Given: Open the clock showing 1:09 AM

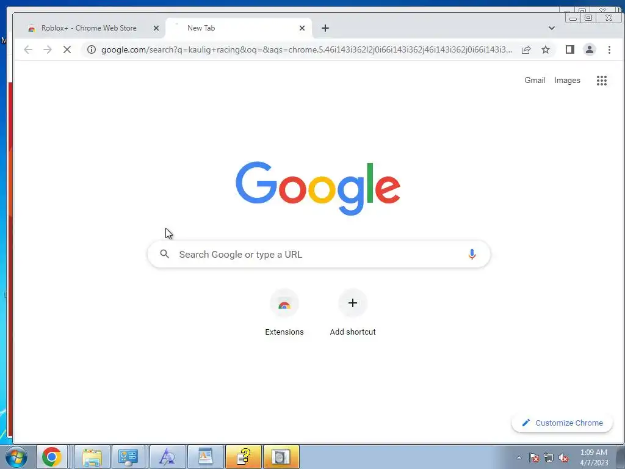Looking at the screenshot, I should (594, 457).
